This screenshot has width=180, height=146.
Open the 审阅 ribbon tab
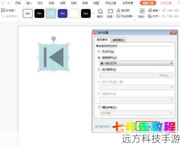(x=85, y=3)
